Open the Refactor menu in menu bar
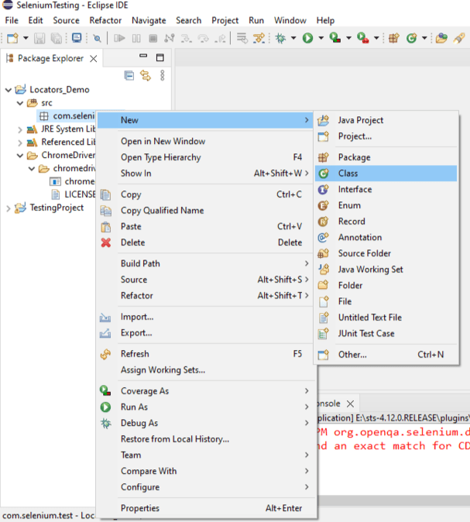470x522 pixels. pos(105,20)
